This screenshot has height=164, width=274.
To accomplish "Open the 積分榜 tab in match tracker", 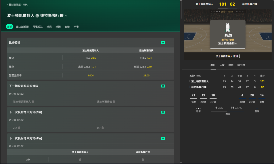I will [x=241, y=65].
